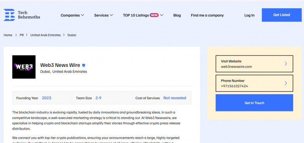Click the Get Listed button
The width and height of the screenshot is (304, 143).
(282, 15)
